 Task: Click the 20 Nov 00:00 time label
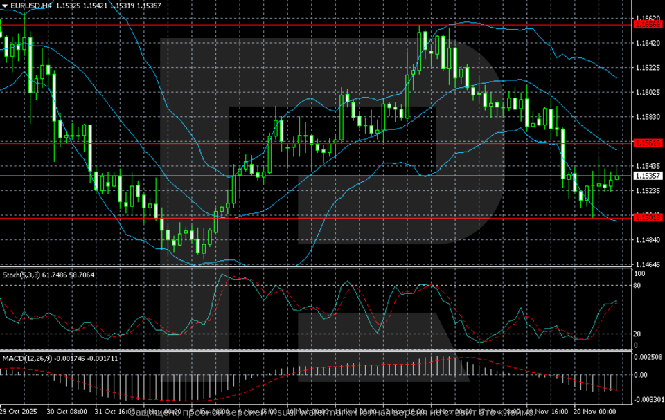[x=596, y=411]
